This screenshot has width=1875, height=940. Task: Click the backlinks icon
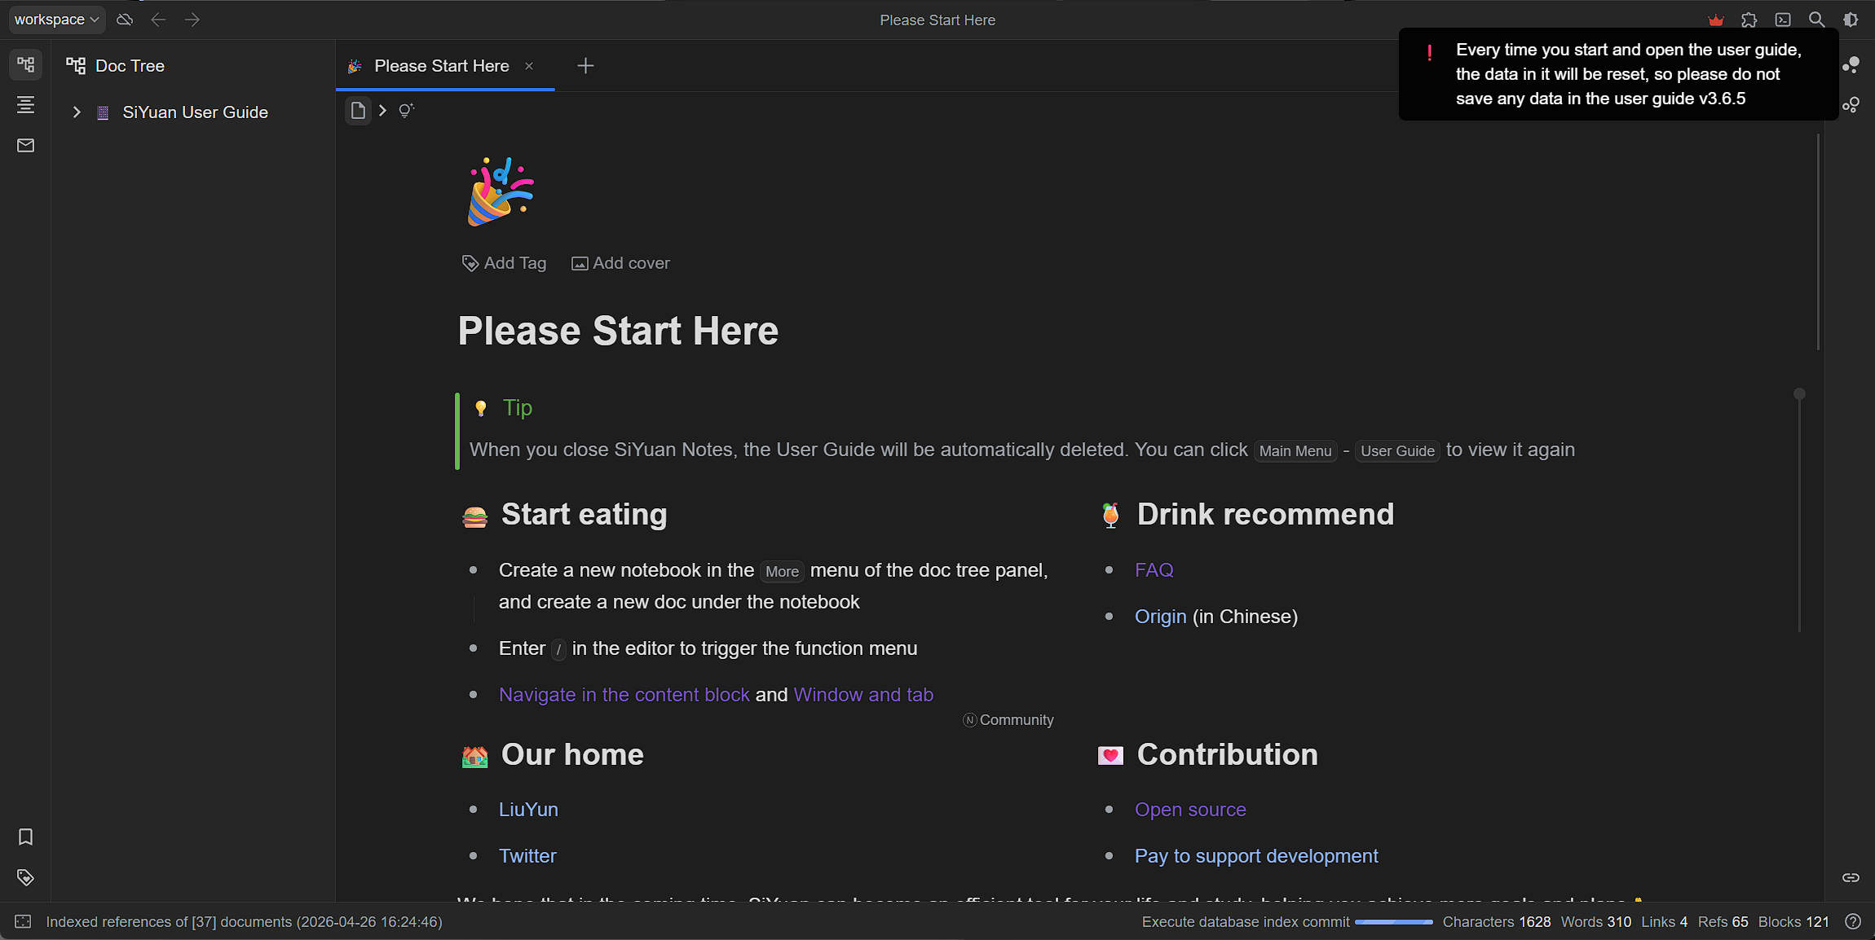pyautogui.click(x=1851, y=877)
